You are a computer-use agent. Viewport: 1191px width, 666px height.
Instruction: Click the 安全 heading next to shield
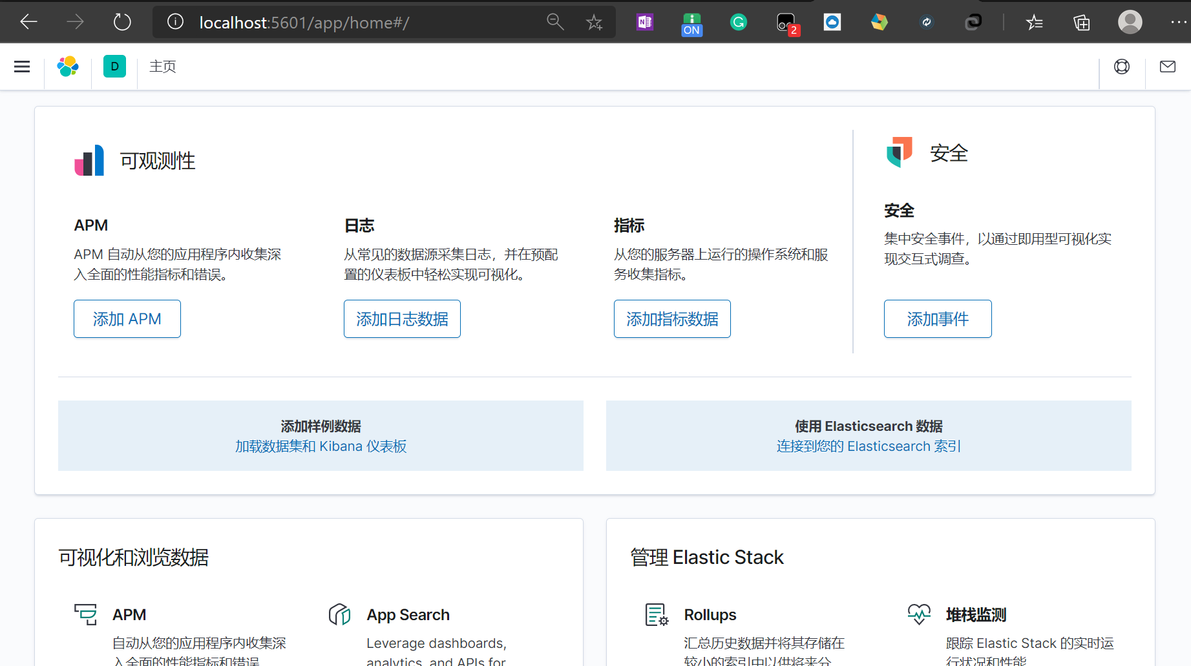pos(949,153)
